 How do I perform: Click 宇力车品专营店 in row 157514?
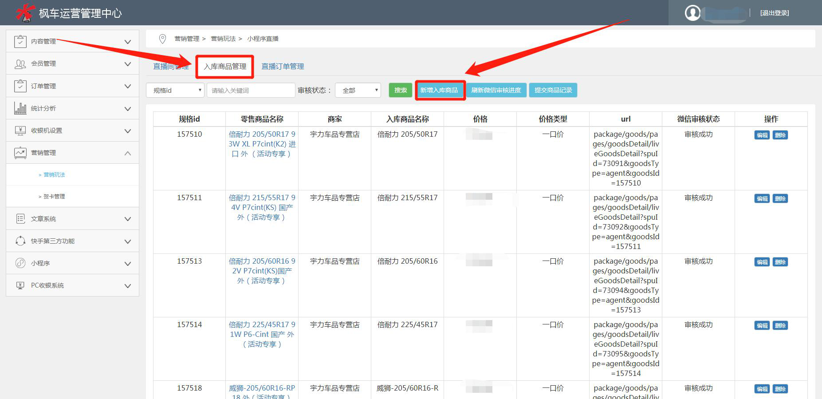[x=335, y=324]
